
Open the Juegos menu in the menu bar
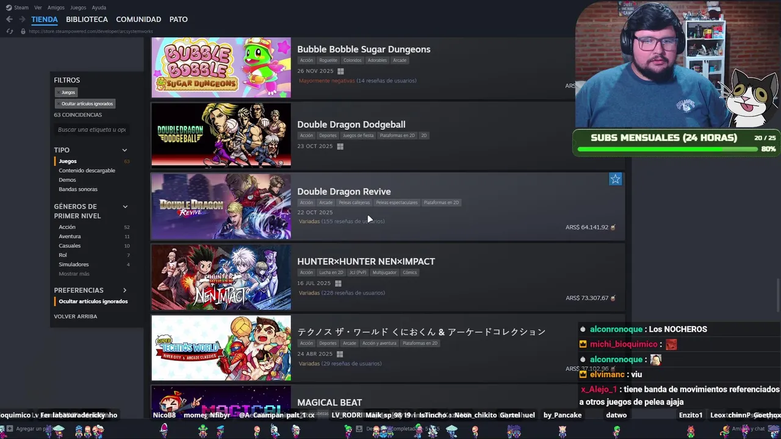[78, 7]
